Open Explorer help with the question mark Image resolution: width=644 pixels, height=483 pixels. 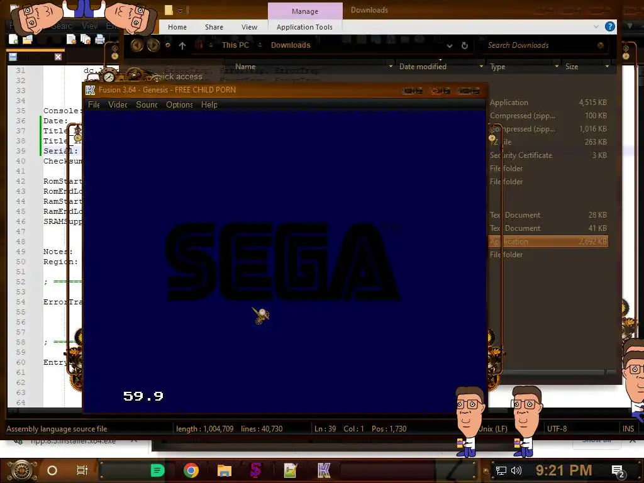(x=610, y=26)
